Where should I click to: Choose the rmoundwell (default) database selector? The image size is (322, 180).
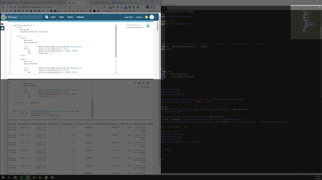pyautogui.click(x=134, y=27)
